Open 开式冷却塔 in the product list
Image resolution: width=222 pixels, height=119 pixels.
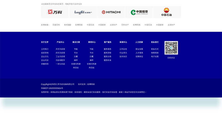60,49
